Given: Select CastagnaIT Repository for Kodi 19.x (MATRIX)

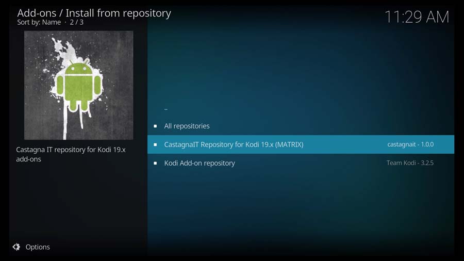Looking at the screenshot, I should [301, 144].
